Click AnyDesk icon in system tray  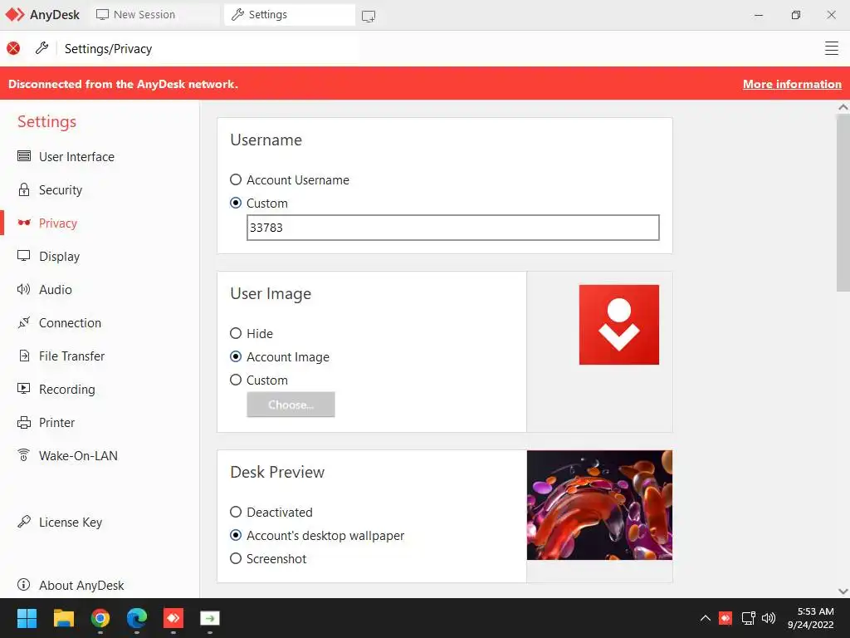(725, 618)
